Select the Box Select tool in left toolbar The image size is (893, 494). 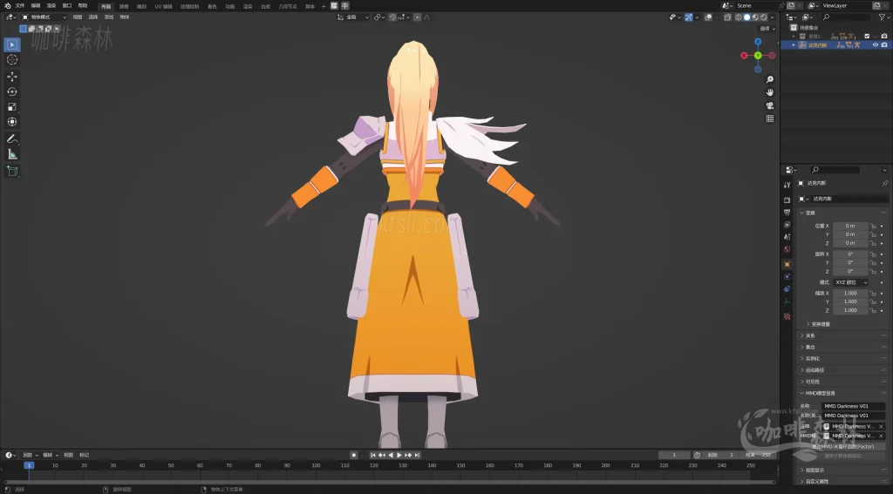point(12,44)
